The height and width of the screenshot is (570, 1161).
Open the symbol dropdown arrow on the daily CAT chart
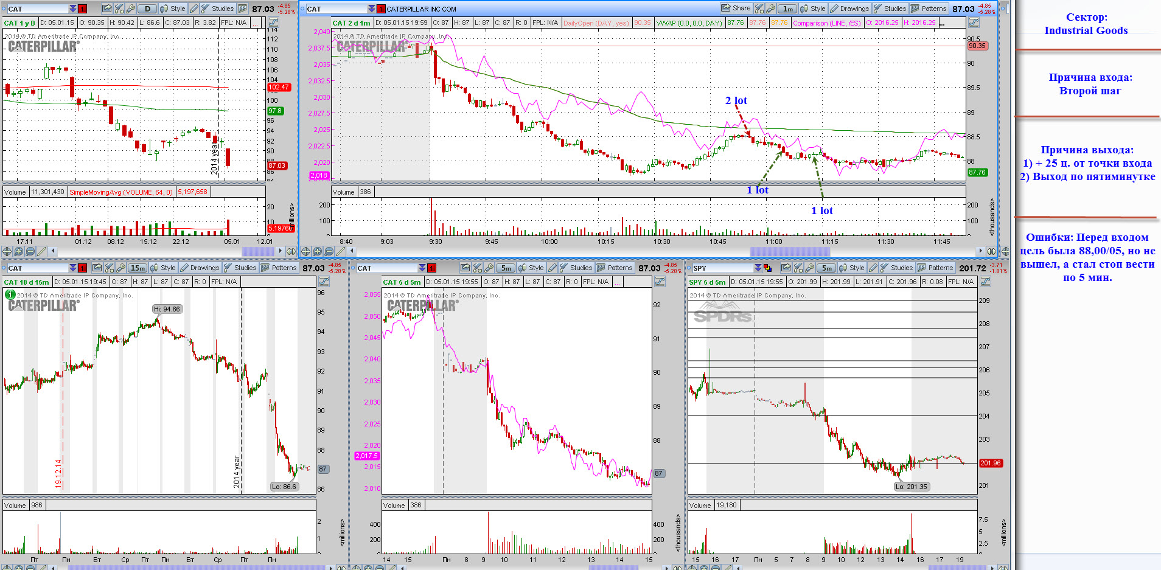point(73,9)
